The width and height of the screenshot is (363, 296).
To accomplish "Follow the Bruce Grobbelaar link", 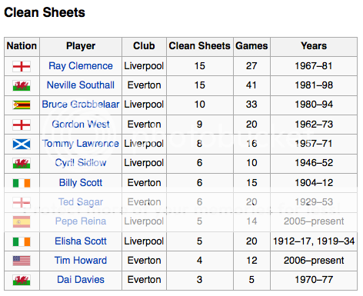I will pyautogui.click(x=81, y=105).
